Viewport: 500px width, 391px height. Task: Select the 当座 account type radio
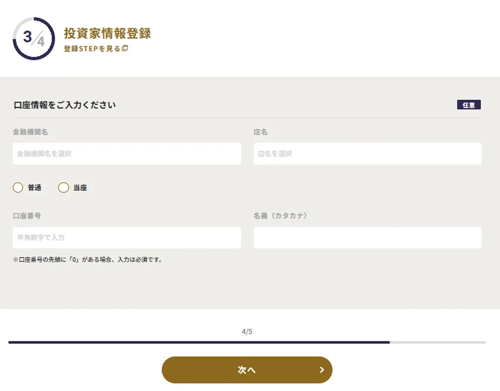[63, 188]
